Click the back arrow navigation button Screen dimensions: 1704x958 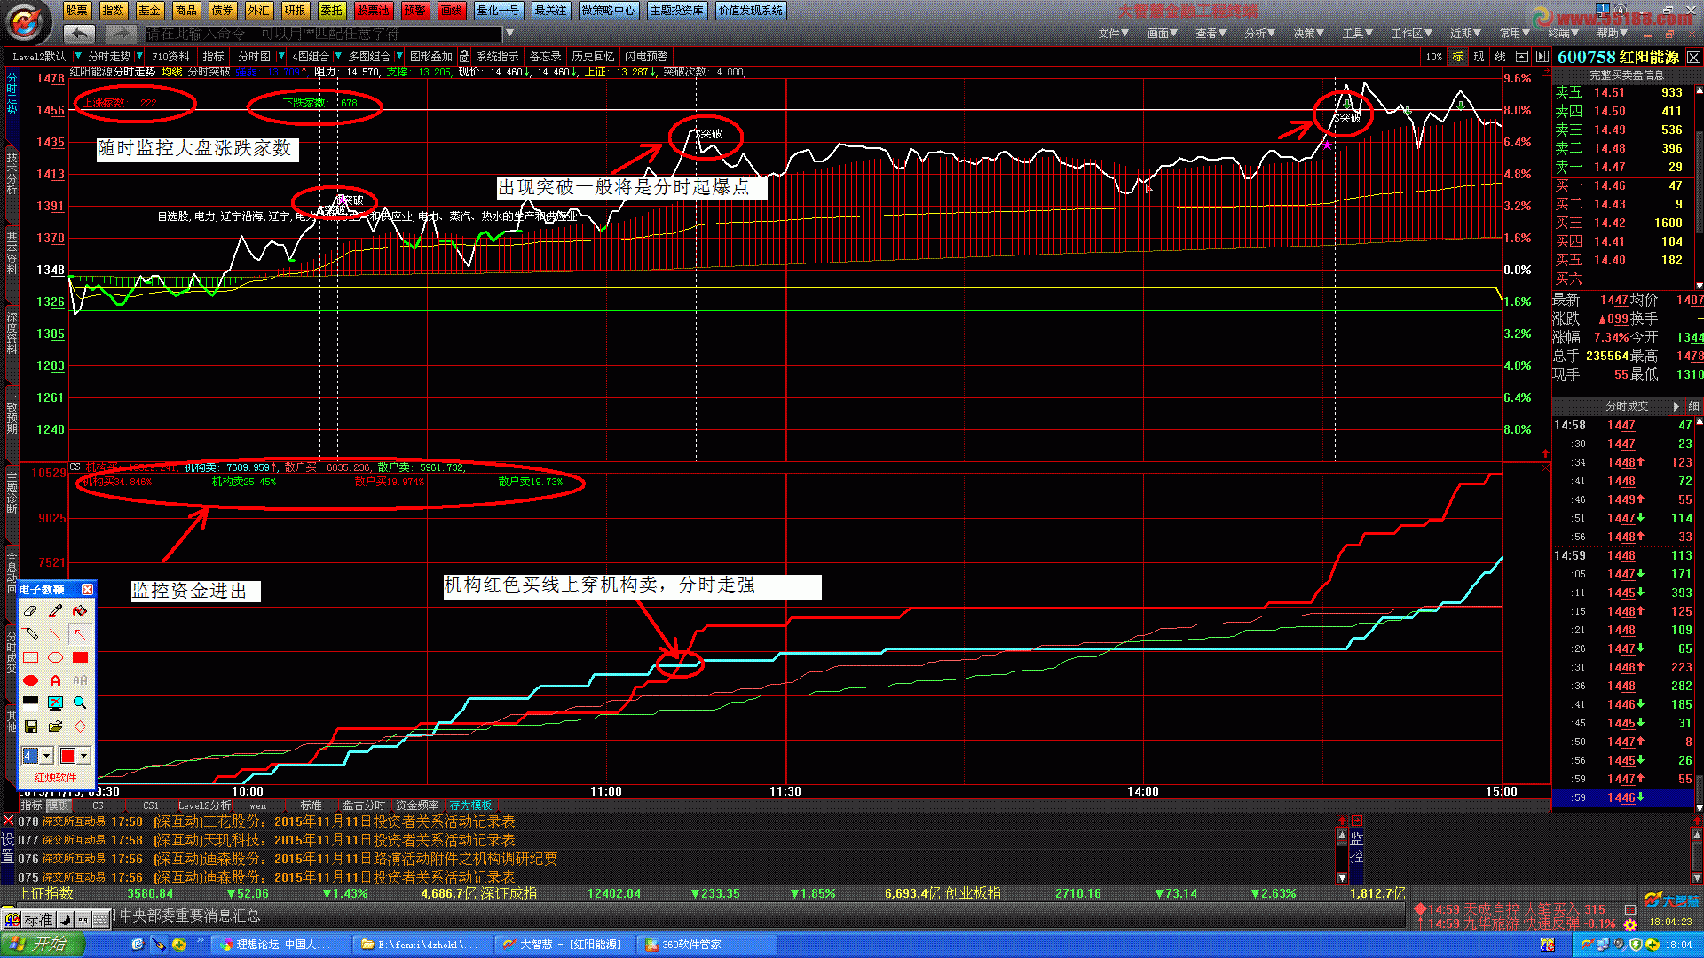79,34
